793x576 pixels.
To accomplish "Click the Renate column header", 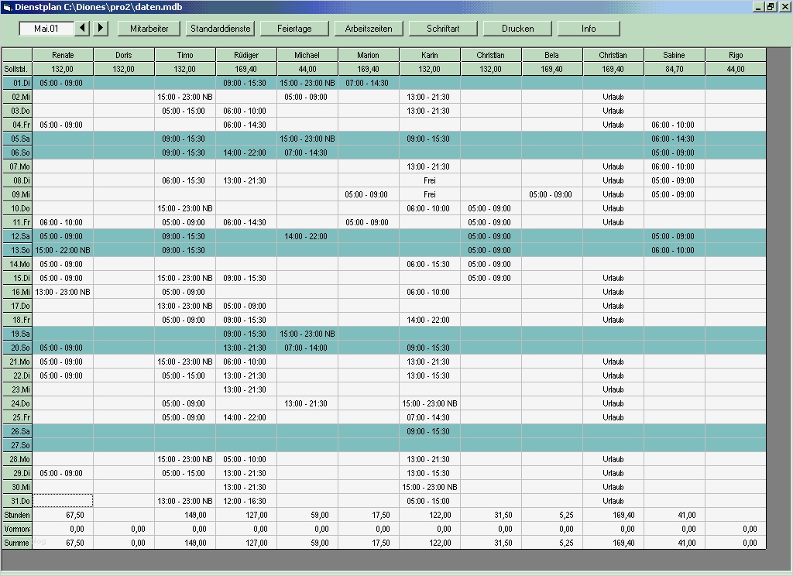I will tap(62, 54).
